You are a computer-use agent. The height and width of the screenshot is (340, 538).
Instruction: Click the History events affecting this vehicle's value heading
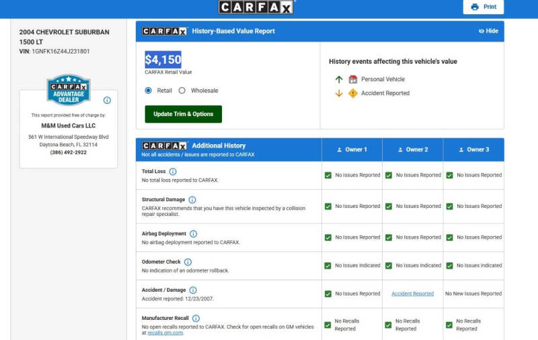393,62
